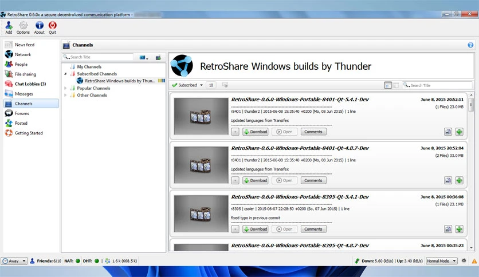Viewport: 479px width, 277px height.
Task: Open Chat Lobbies (3)
Action: pos(31,84)
